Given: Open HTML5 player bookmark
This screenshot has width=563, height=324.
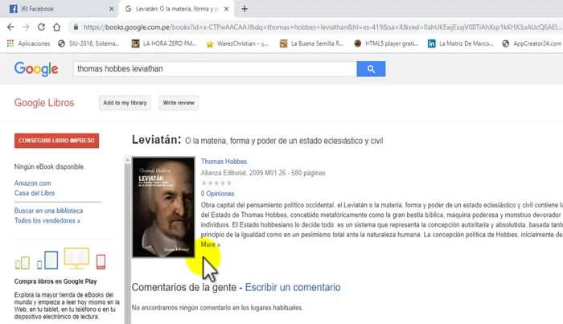Looking at the screenshot, I should coord(386,43).
